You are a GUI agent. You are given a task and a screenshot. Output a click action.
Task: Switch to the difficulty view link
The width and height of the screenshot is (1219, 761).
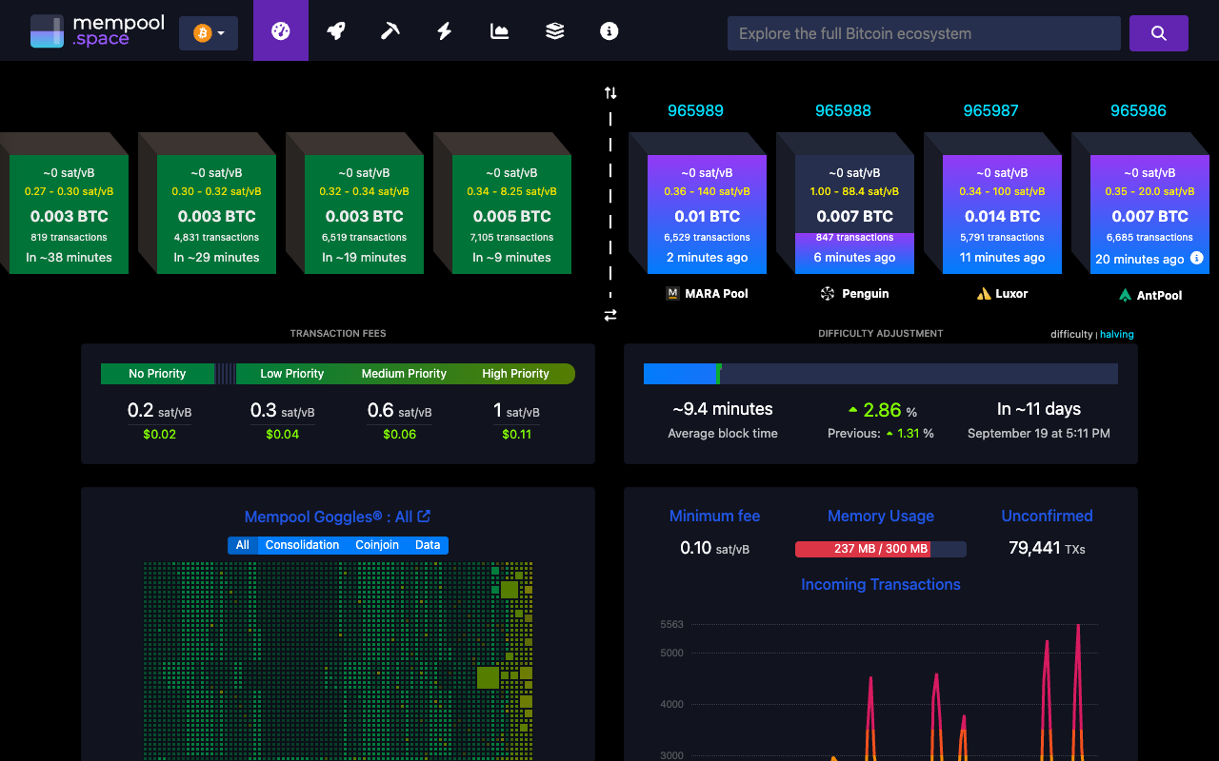pos(1072,335)
